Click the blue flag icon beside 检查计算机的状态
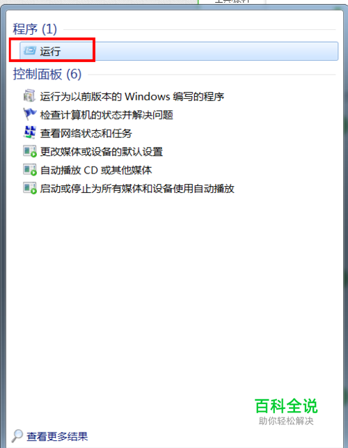This screenshot has height=448, width=348. 30,114
